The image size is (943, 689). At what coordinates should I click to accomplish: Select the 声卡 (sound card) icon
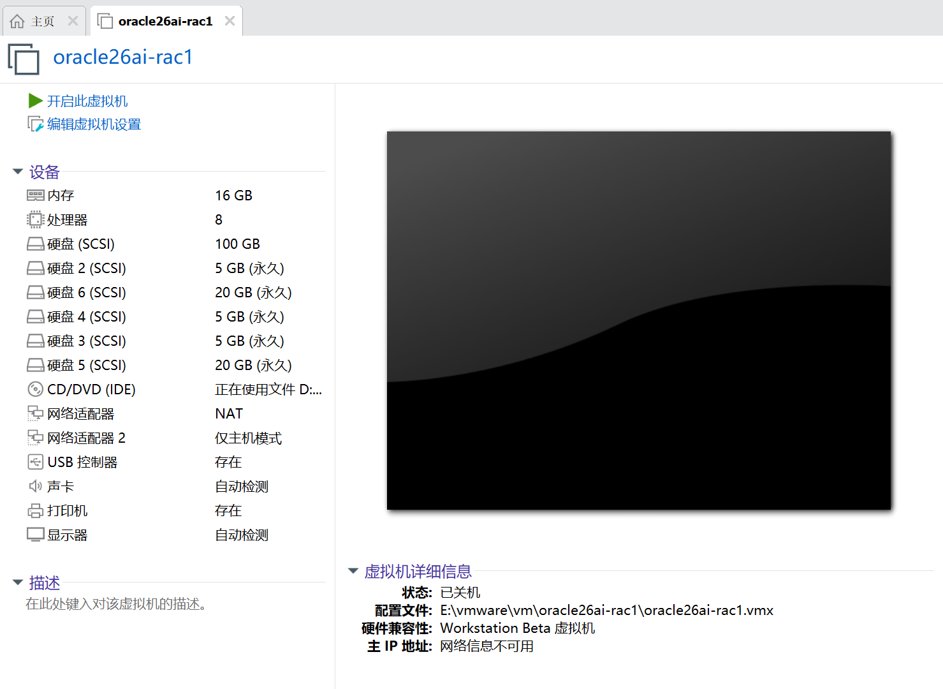pyautogui.click(x=36, y=486)
